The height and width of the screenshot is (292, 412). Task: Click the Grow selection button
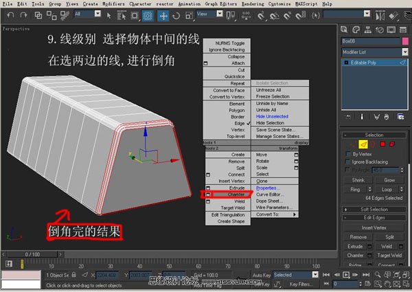pos(389,180)
